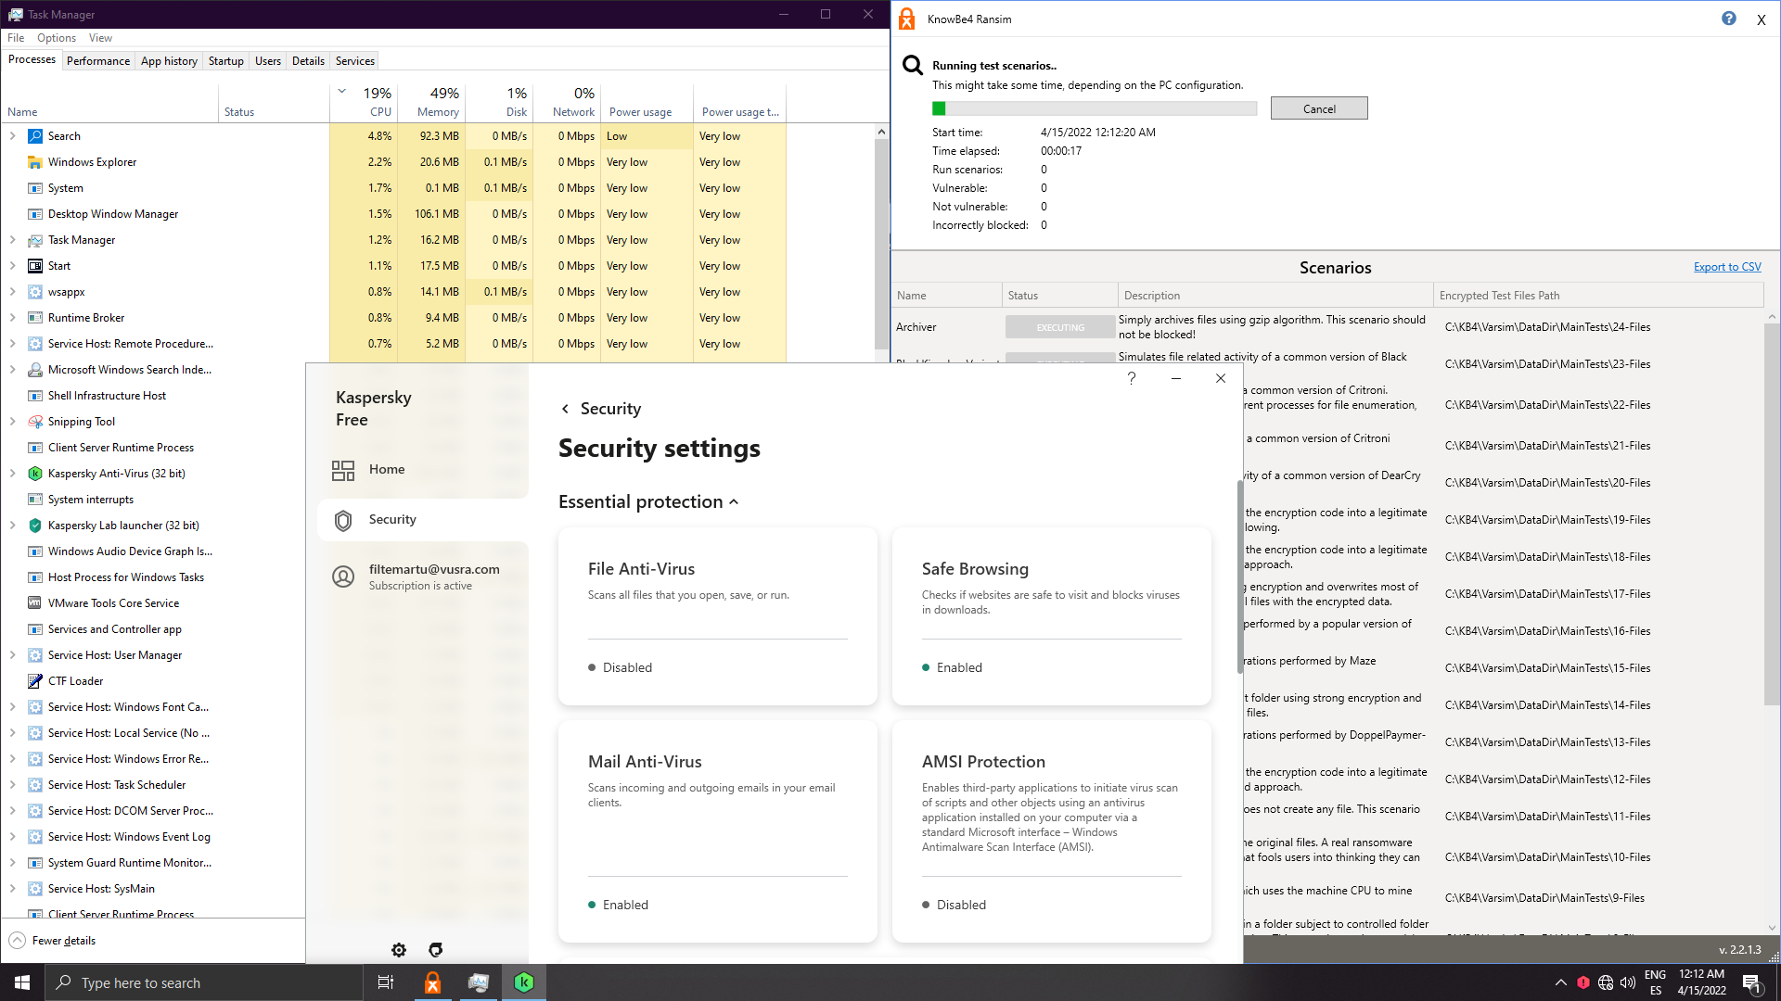Viewport: 1781px width, 1001px height.
Task: Cancel the running test scenarios
Action: 1318,108
